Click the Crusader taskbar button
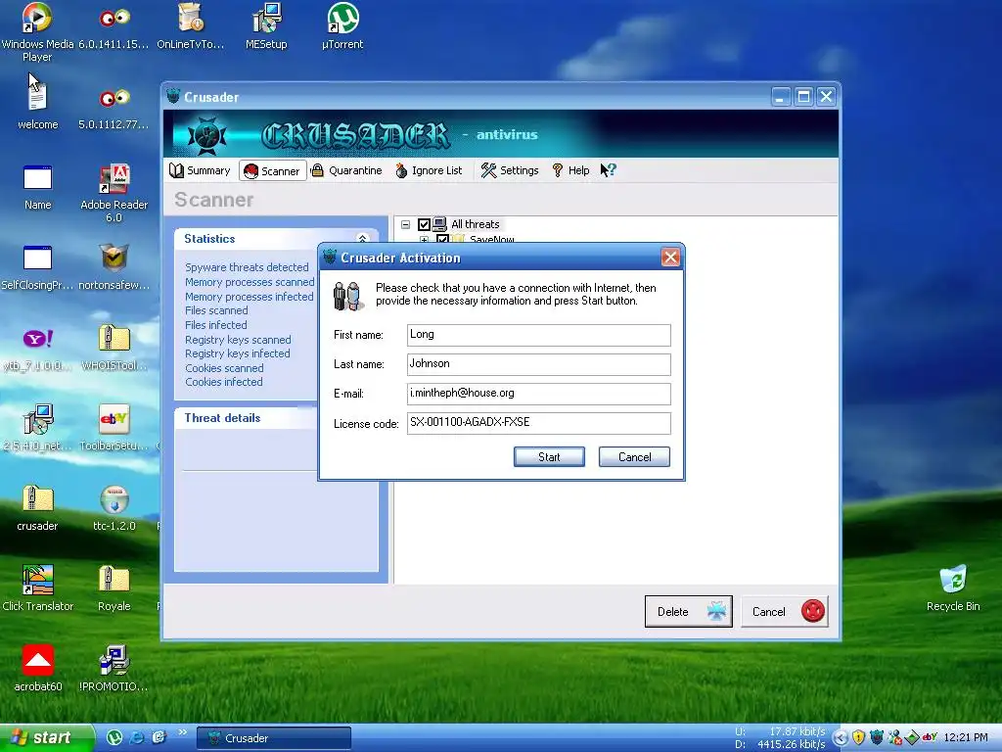This screenshot has width=1002, height=752. [x=274, y=738]
